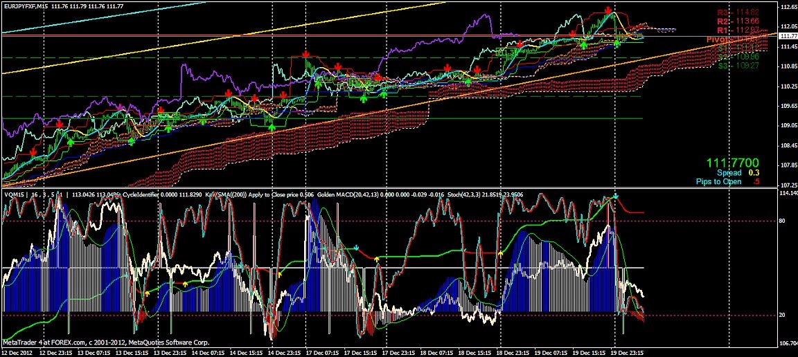
Task: Select the yellow up arrow near 18 Dec 23:15
Action: pos(501,253)
